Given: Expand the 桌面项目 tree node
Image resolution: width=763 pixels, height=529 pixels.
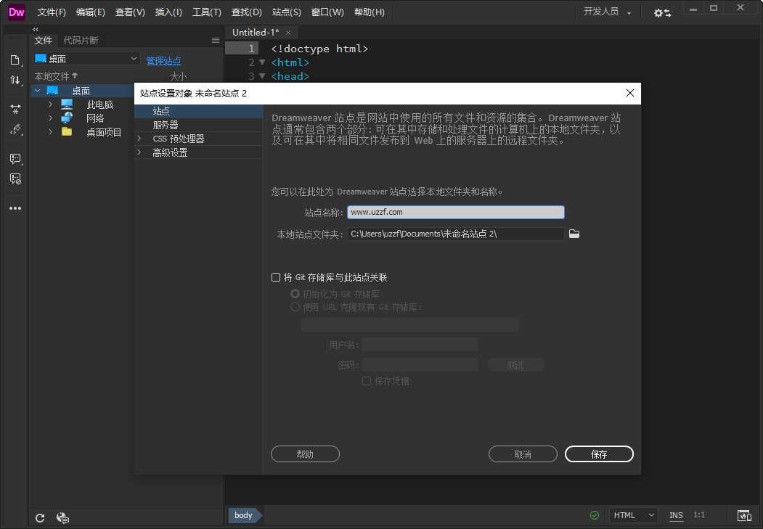Looking at the screenshot, I should click(x=50, y=132).
